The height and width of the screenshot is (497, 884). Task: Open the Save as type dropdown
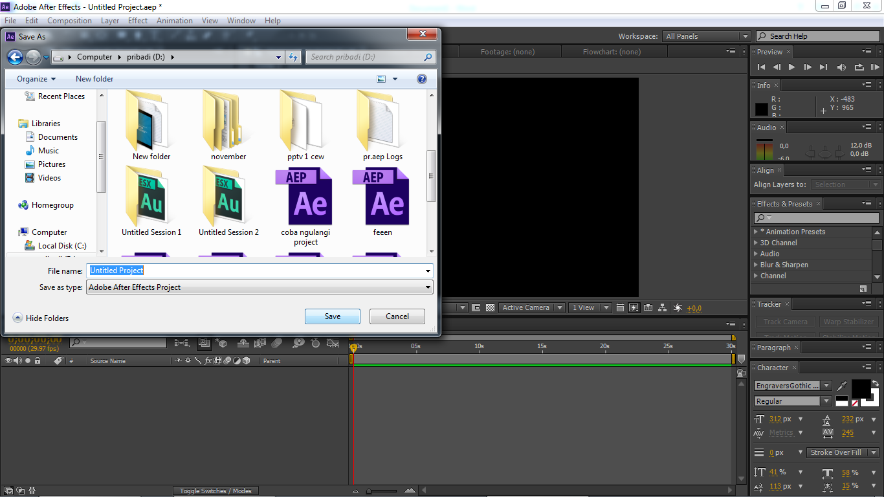(426, 287)
